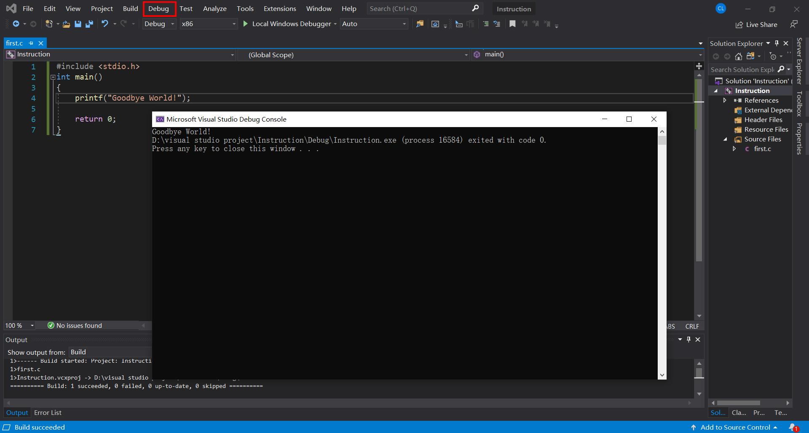This screenshot has width=809, height=433.
Task: Click the printf code line in editor
Action: point(133,98)
